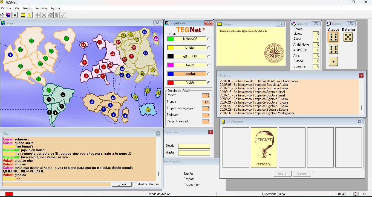Viewport: 372px width, 197px height.
Task: Click the grey checkmark toolbar icon
Action: (63, 15)
